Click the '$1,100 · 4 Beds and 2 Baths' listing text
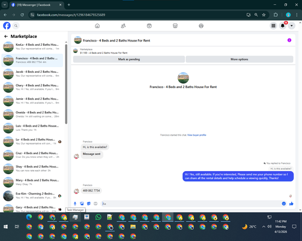The width and height of the screenshot is (302, 241). pyautogui.click(x=104, y=53)
